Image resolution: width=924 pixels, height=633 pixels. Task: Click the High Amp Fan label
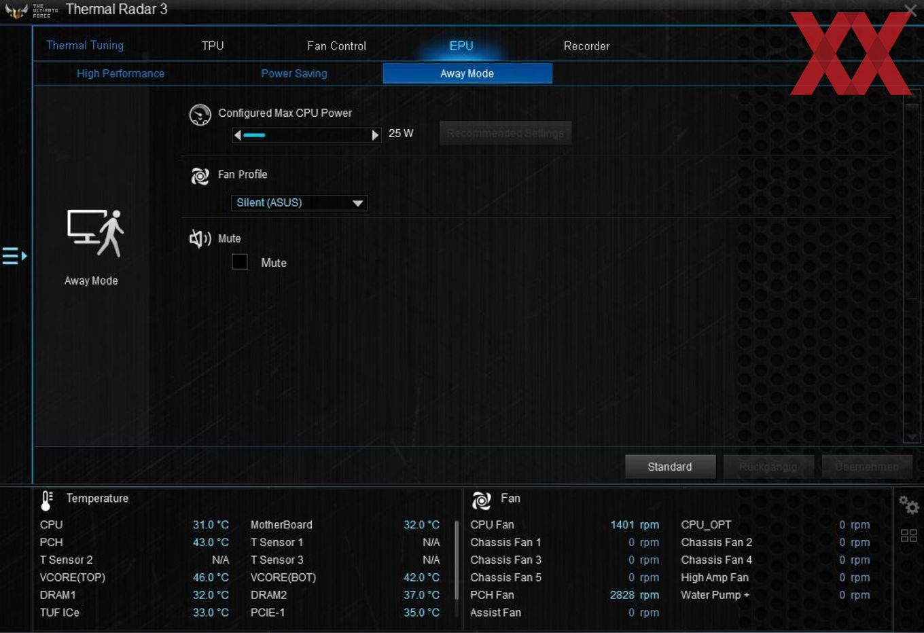point(715,577)
